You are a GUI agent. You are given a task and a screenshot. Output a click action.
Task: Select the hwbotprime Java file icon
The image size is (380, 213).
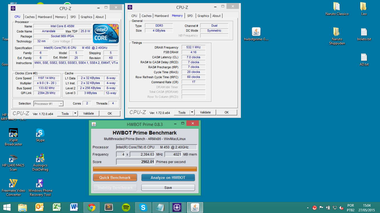coord(256,32)
